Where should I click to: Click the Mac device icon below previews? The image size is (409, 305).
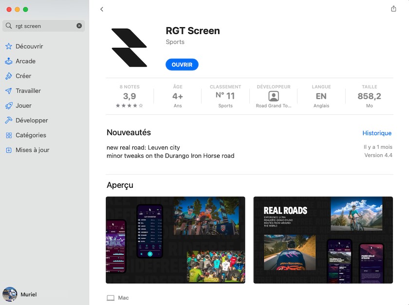click(x=111, y=298)
